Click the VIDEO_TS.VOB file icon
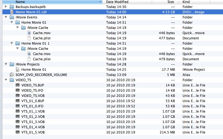This screenshot has width=223, height=139. coord(18,96)
